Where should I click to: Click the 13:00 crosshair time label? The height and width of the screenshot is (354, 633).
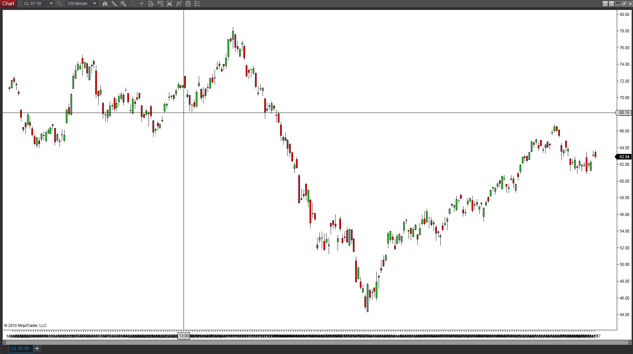(x=184, y=336)
